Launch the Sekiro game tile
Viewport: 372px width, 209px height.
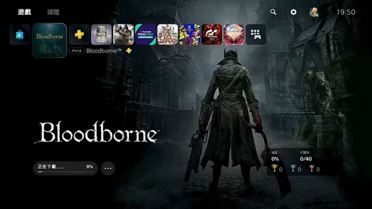[x=123, y=34]
